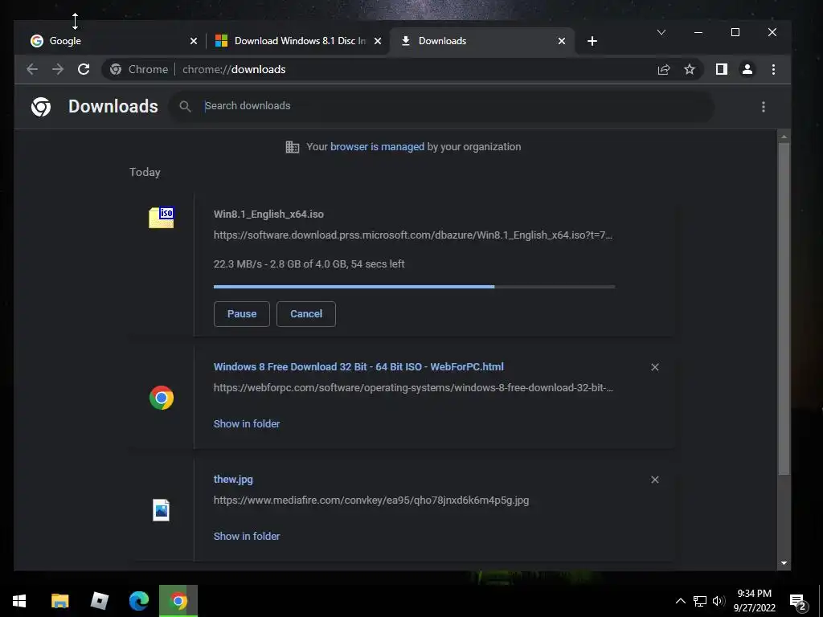Click the Chrome site info chip
823x617 pixels.
pyautogui.click(x=139, y=69)
